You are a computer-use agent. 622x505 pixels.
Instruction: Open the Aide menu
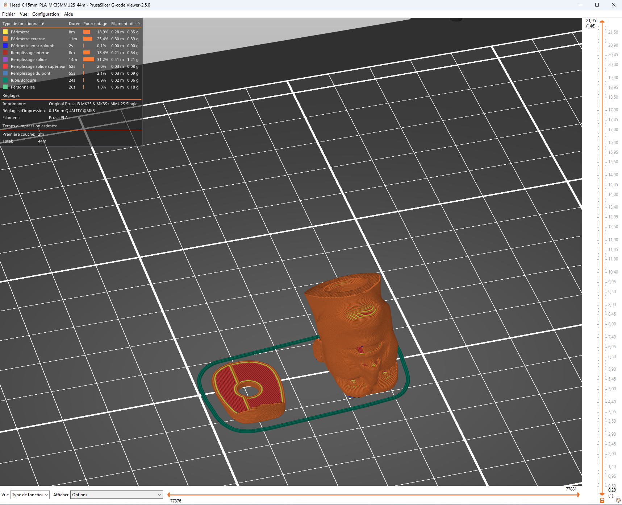(68, 14)
